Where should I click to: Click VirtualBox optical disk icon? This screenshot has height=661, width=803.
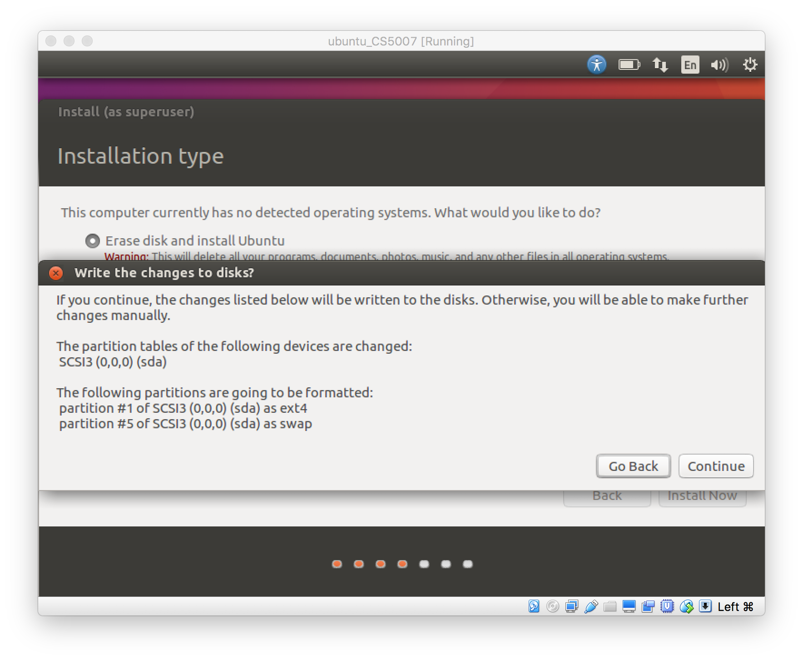coord(553,606)
